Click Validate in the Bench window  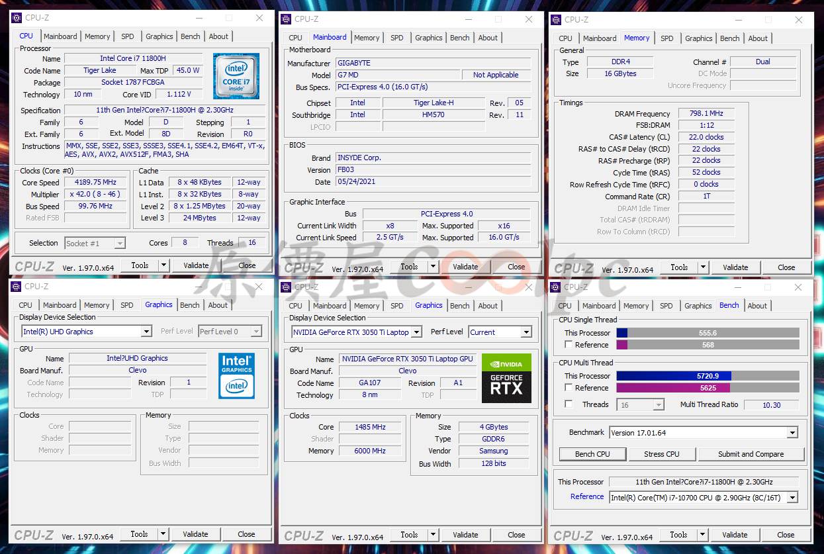tap(735, 535)
